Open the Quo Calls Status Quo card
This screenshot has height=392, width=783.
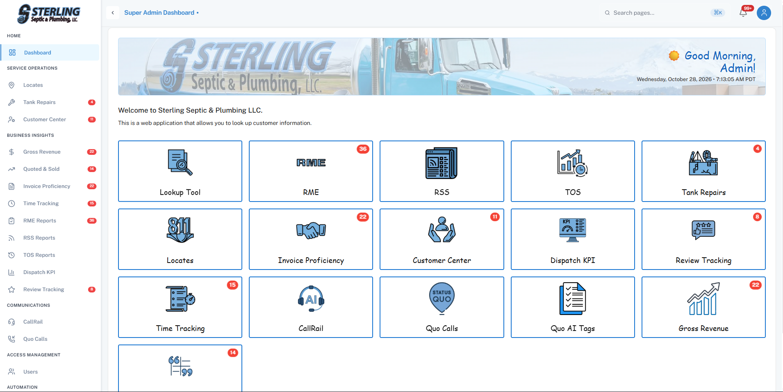442,307
